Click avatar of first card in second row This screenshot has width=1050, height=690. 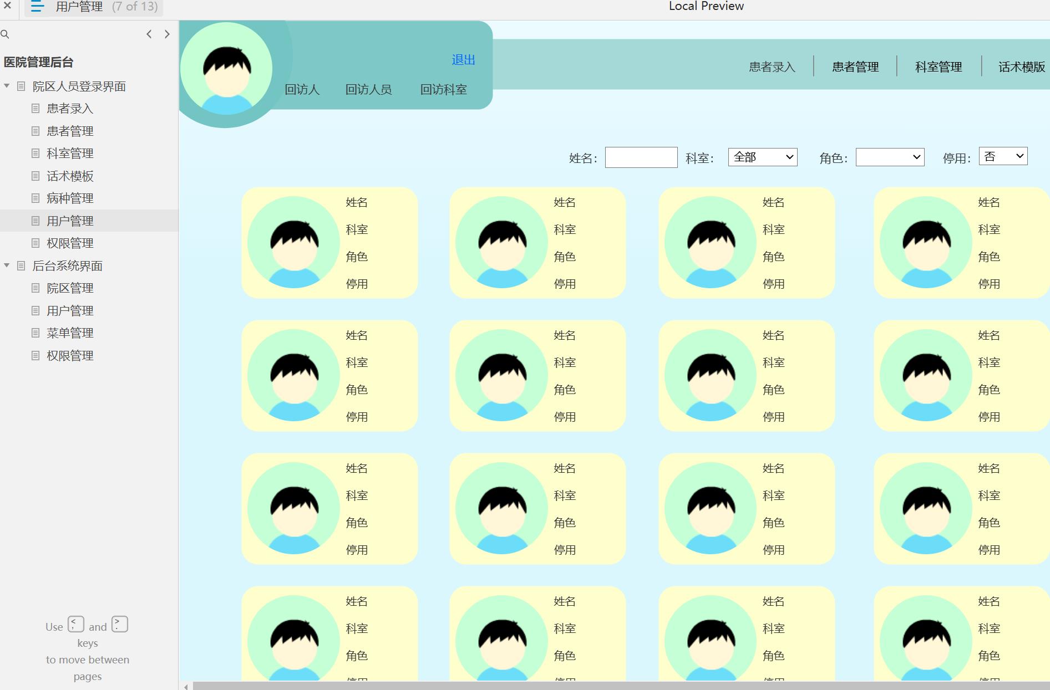[294, 375]
